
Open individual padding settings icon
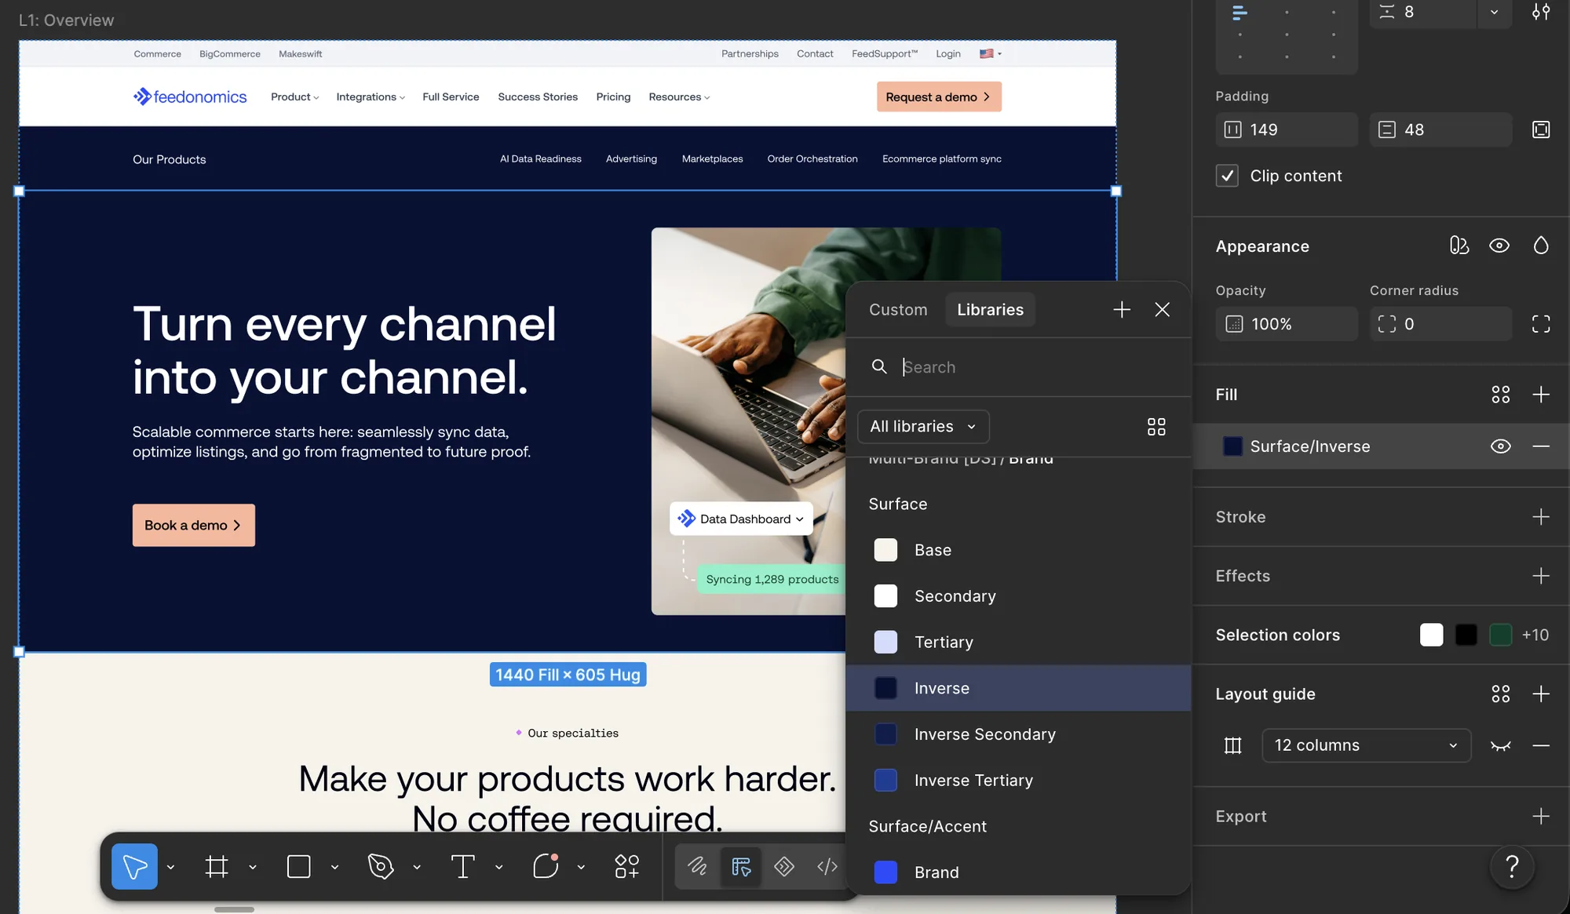(1541, 129)
